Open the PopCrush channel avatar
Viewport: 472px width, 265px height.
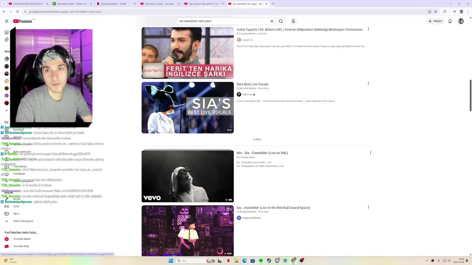[239, 95]
